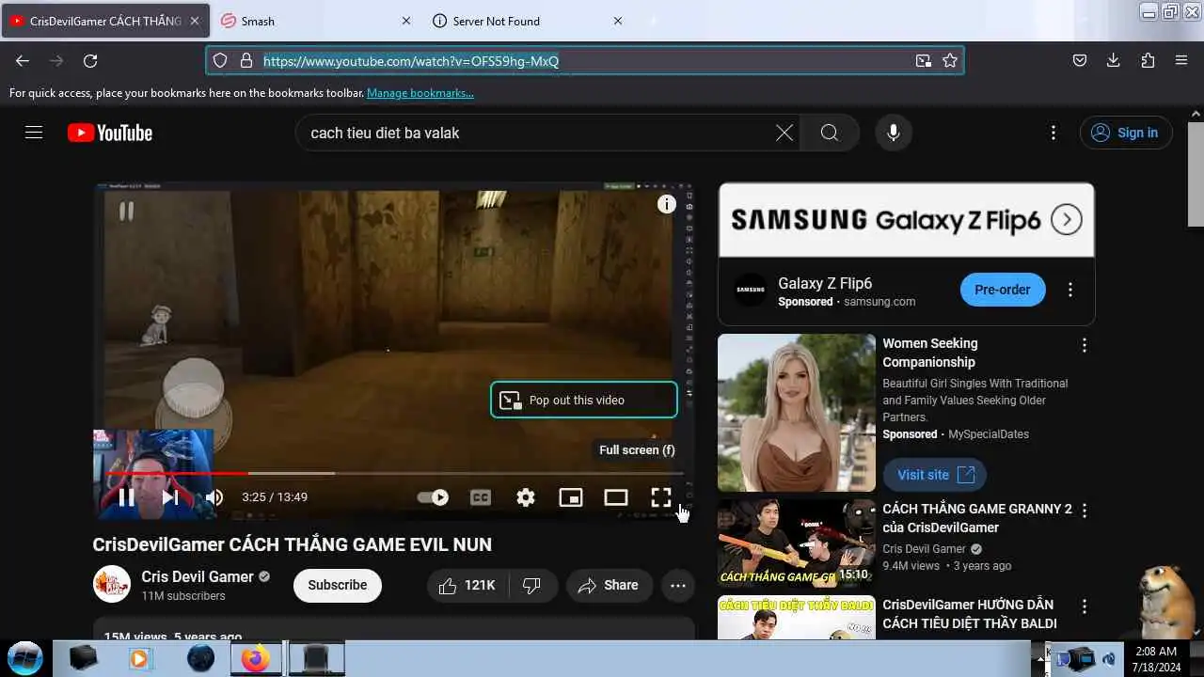Click the address bar URL
This screenshot has width=1204, height=677.
pyautogui.click(x=411, y=61)
